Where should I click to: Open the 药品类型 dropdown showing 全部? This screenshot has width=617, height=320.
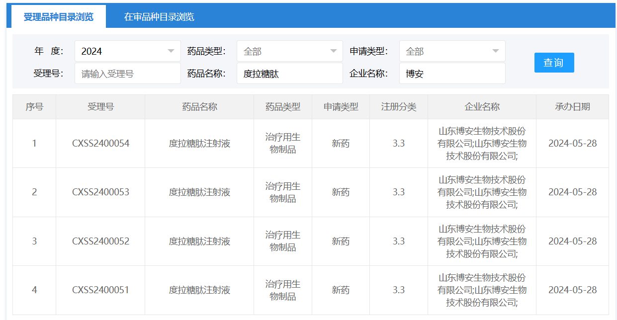(290, 51)
